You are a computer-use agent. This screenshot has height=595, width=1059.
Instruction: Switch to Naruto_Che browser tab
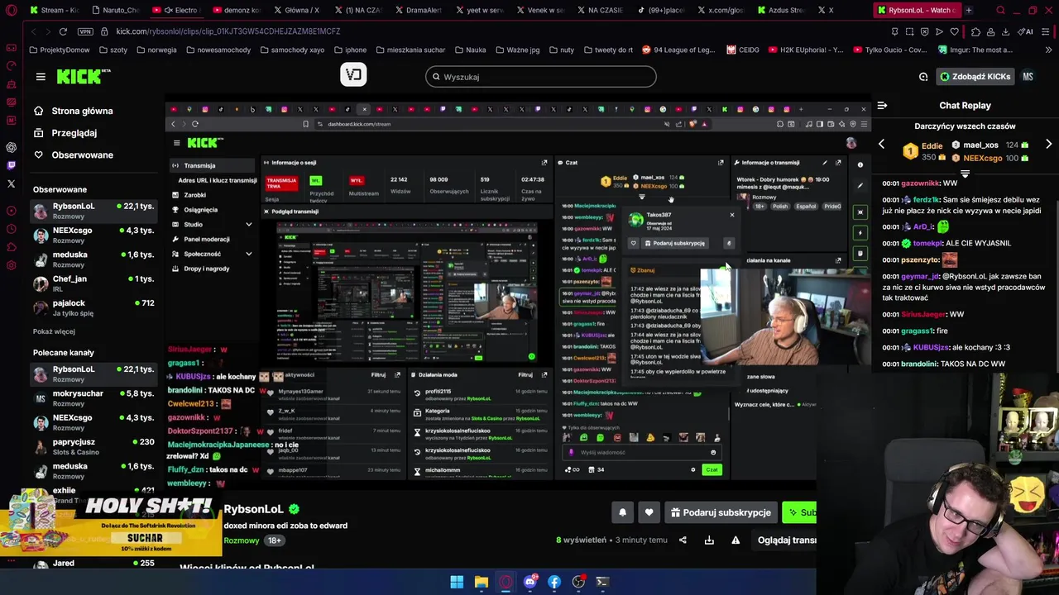(x=116, y=10)
